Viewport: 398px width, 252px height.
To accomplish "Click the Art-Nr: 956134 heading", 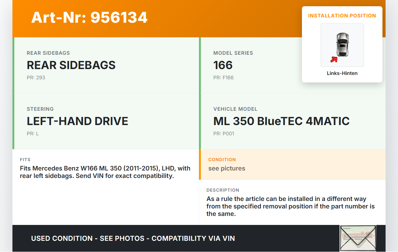I will pyautogui.click(x=89, y=17).
